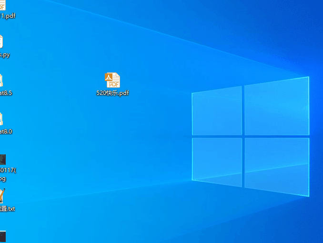
Task: Select the desktop icon labeled at8.5
Action: [x=1, y=81]
